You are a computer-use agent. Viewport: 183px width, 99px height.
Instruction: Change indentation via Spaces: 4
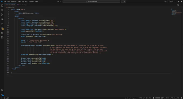135,98
